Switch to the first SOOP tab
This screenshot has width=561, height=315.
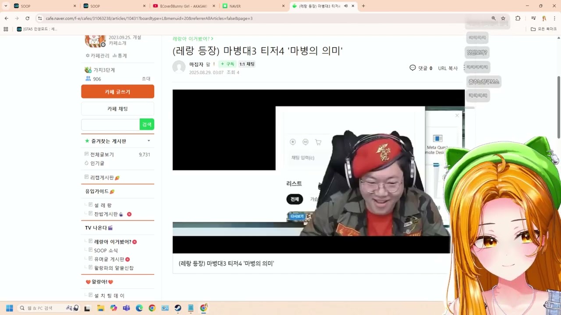tap(44, 6)
